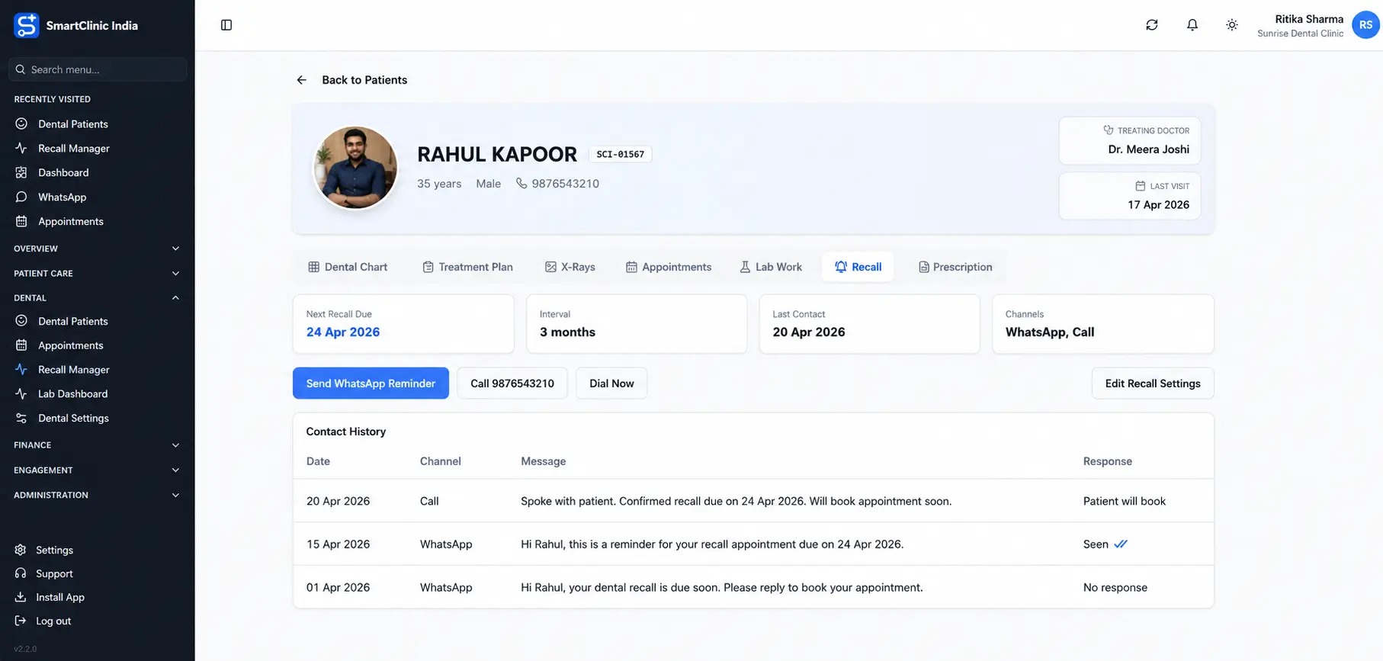1383x661 pixels.
Task: Click the Dial Now button
Action: point(611,383)
